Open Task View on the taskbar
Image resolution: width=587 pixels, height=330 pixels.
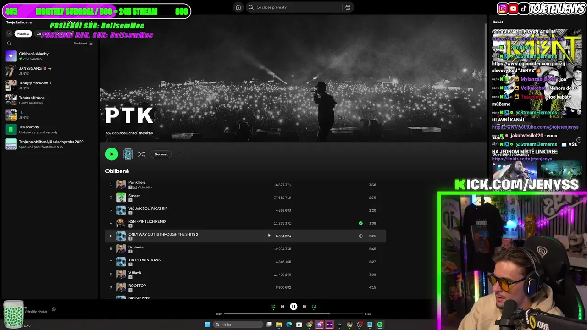click(269, 324)
